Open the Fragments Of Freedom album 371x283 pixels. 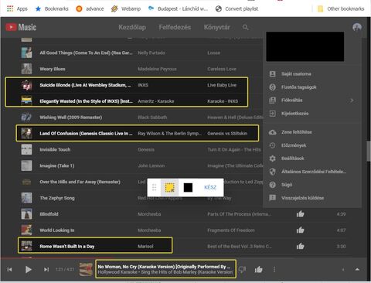(231, 230)
